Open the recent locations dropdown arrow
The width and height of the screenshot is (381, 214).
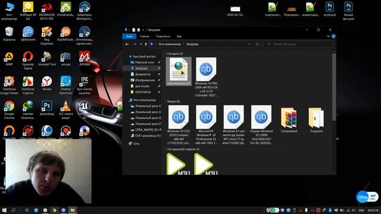coord(140,44)
